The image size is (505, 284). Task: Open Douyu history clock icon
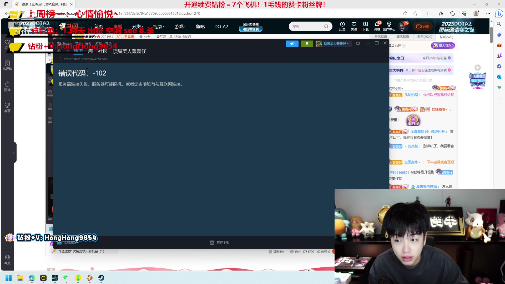click(342, 24)
